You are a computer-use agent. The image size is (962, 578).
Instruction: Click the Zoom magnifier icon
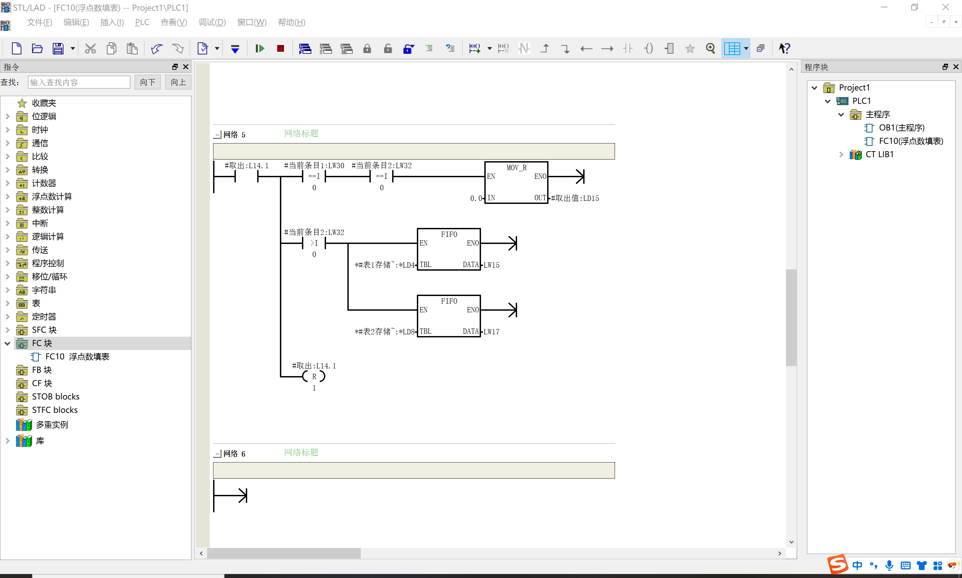click(x=710, y=48)
